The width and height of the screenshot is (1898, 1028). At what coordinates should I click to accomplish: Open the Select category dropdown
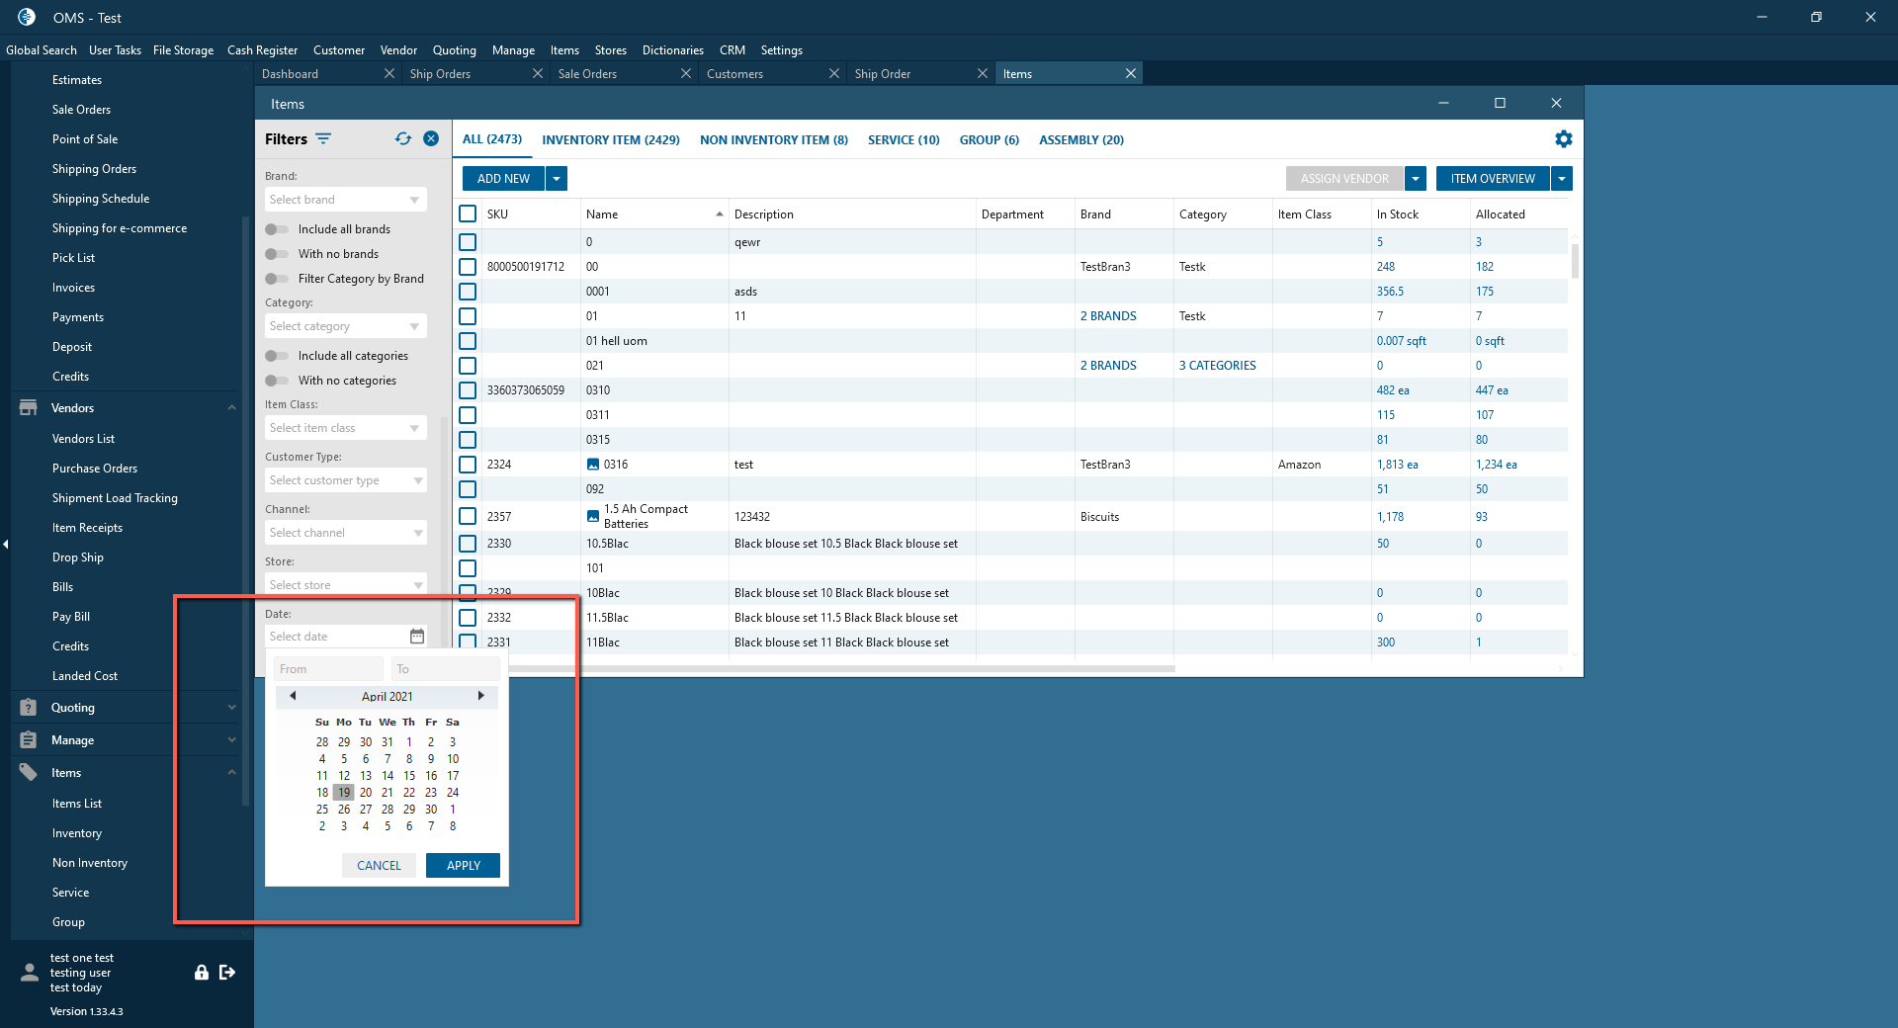point(346,326)
